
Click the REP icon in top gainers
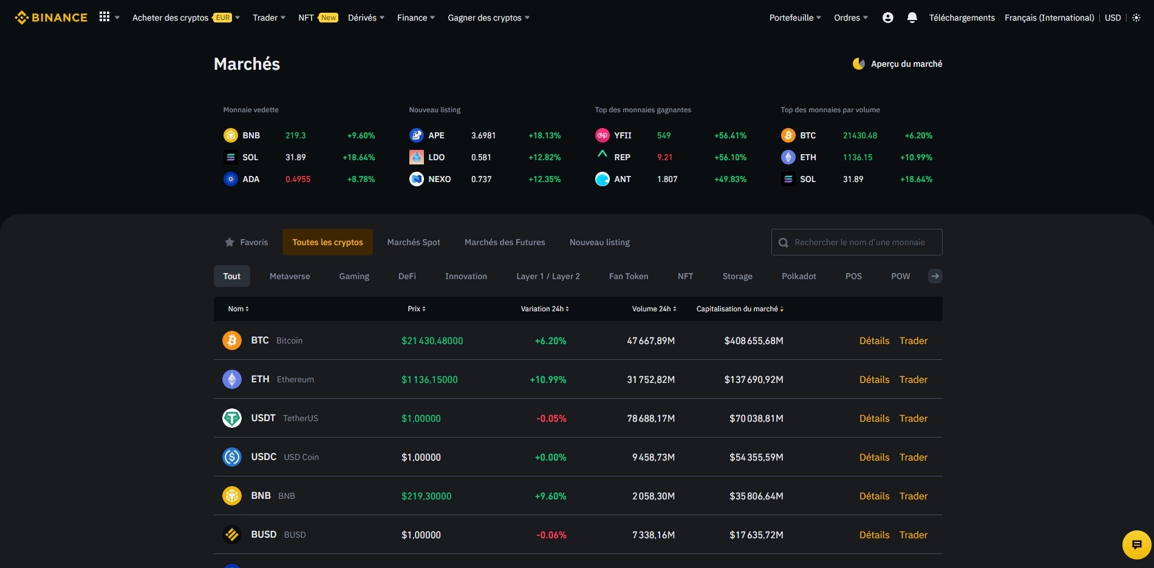click(603, 155)
